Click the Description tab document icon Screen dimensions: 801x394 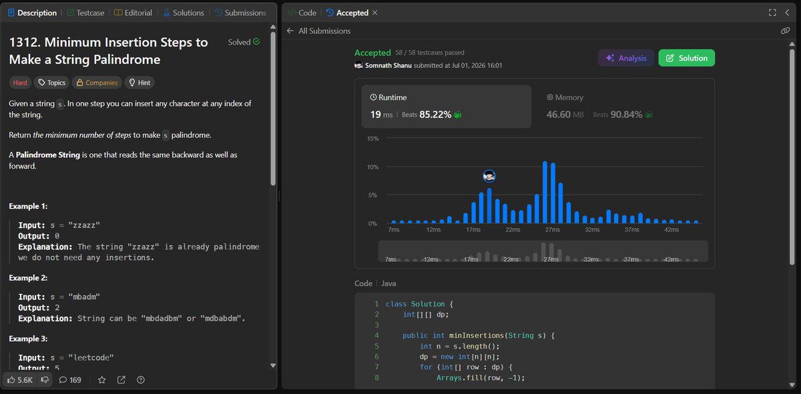pos(11,13)
